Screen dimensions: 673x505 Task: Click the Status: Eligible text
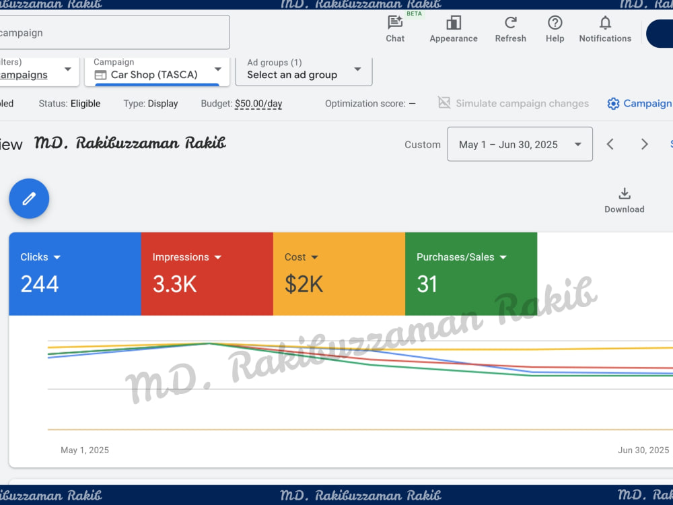tap(69, 104)
